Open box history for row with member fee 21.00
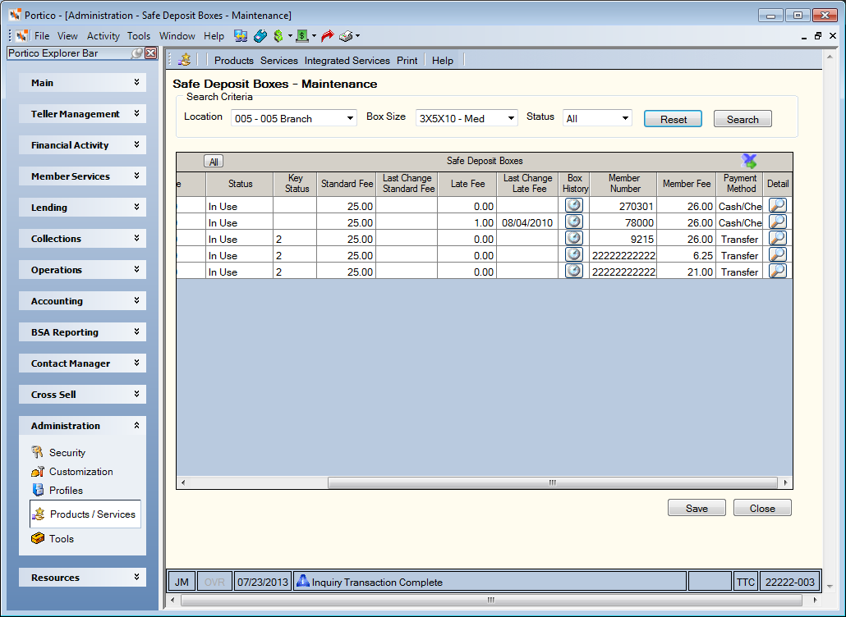Screen dimensions: 846x617 [574, 271]
